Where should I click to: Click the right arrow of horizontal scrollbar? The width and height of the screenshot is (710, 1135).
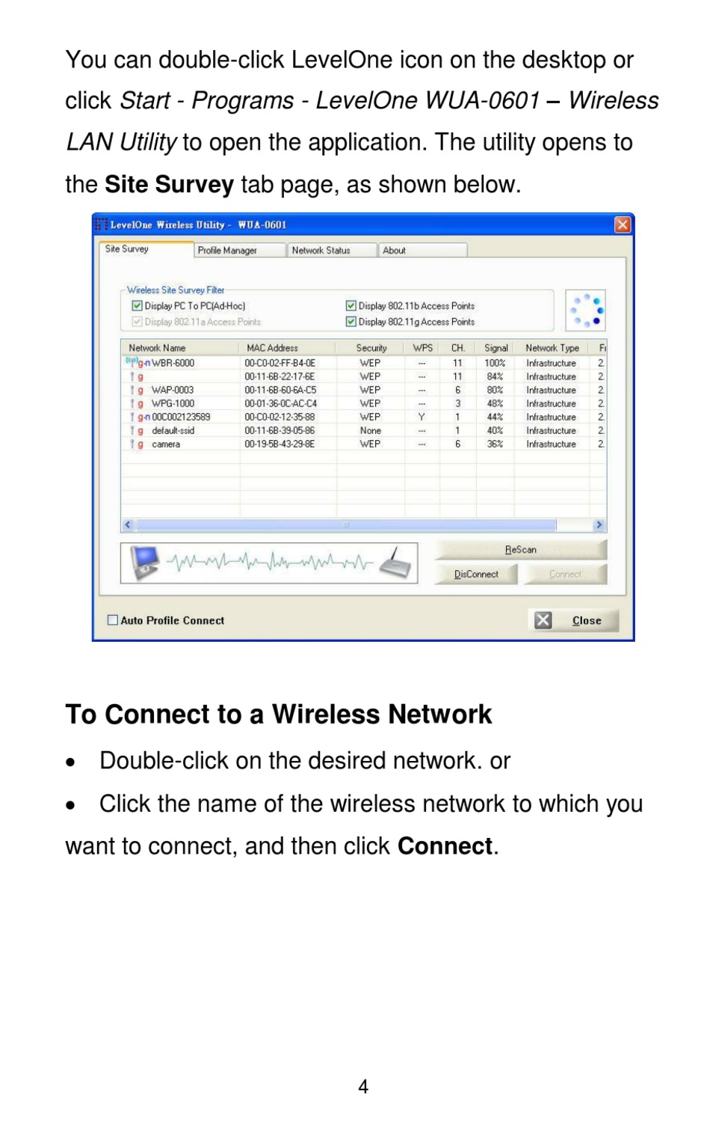coord(599,525)
